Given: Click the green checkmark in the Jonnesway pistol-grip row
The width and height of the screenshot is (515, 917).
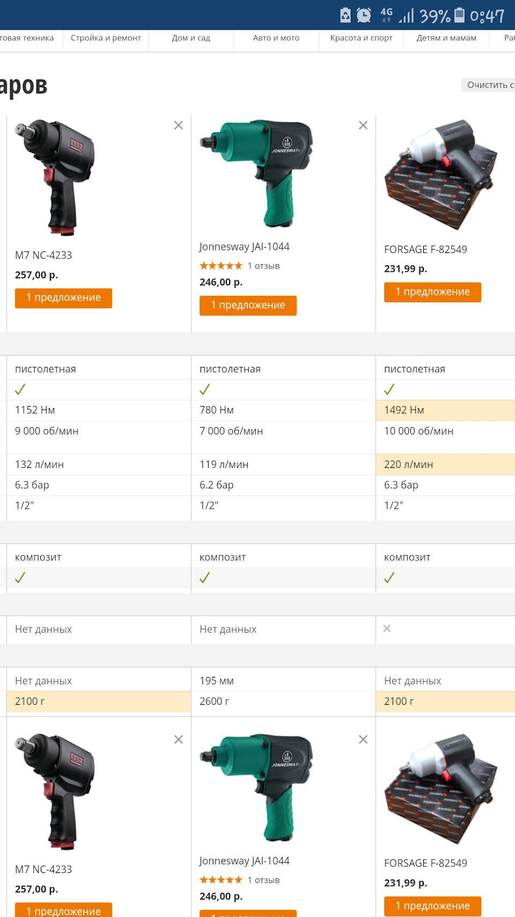Looking at the screenshot, I should [205, 389].
